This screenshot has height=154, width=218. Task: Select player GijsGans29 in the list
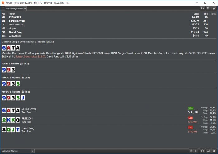[15, 36]
